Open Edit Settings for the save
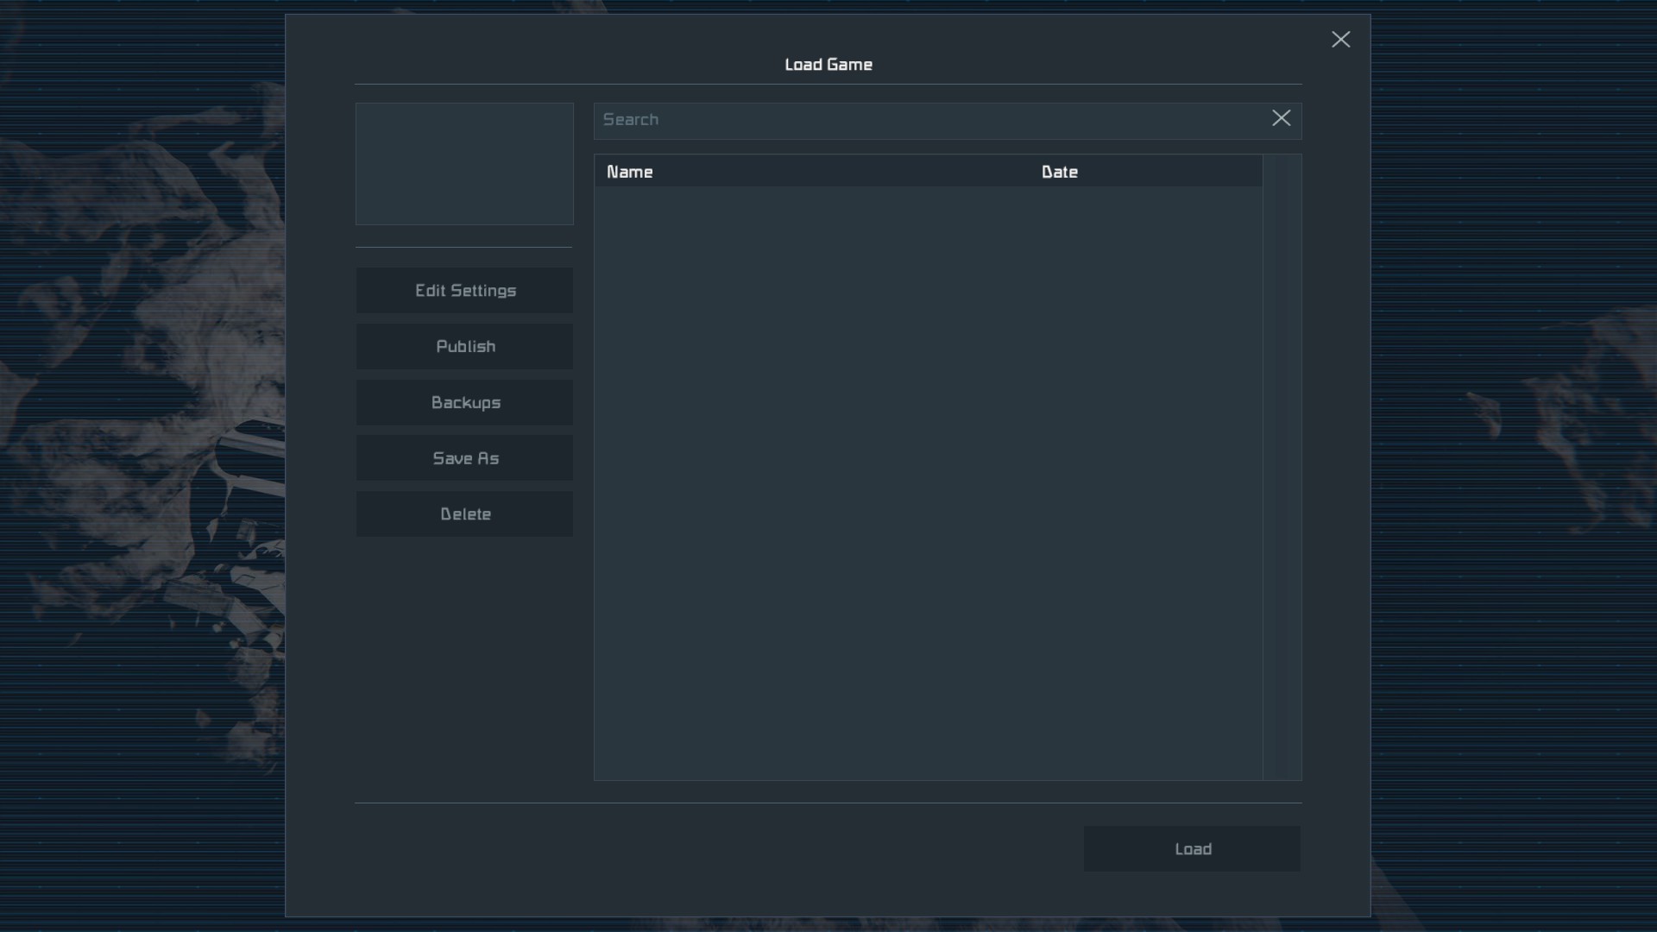The height and width of the screenshot is (932, 1657). [x=464, y=291]
